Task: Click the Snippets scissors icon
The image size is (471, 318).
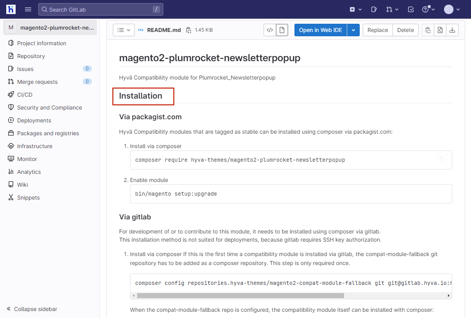Action: click(x=11, y=198)
